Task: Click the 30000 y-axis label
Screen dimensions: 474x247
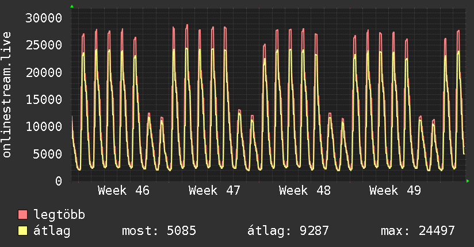Action: (44, 18)
